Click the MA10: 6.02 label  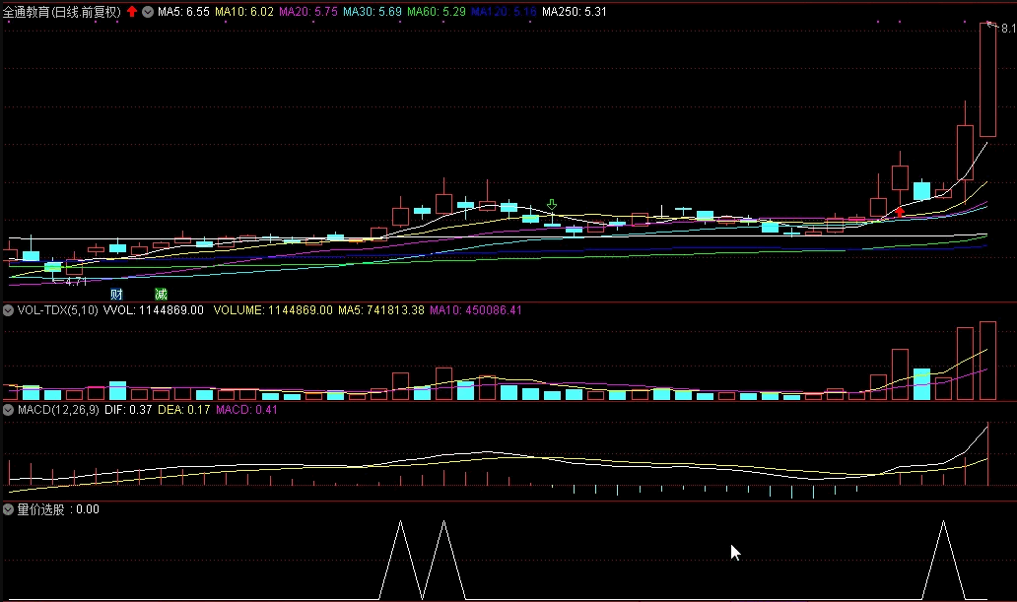coord(243,12)
